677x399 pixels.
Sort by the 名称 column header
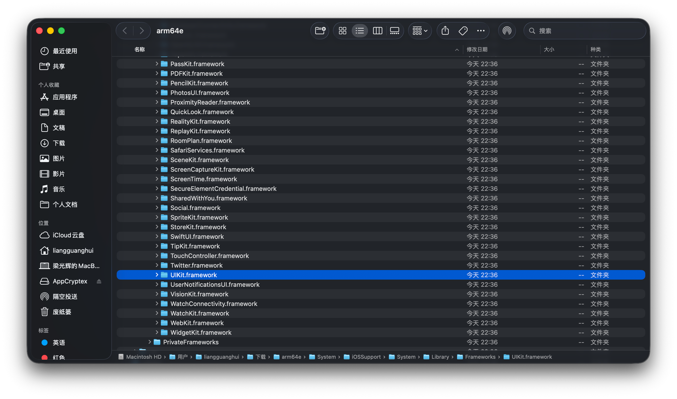coord(139,49)
